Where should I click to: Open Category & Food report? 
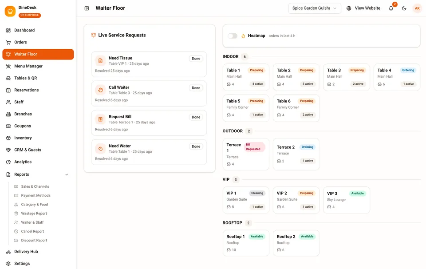tap(35, 204)
